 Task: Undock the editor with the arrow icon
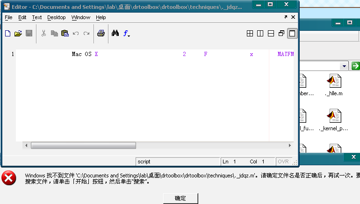point(286,17)
